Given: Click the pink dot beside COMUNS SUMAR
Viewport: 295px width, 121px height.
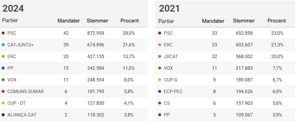Looking at the screenshot, I should click(3, 92).
